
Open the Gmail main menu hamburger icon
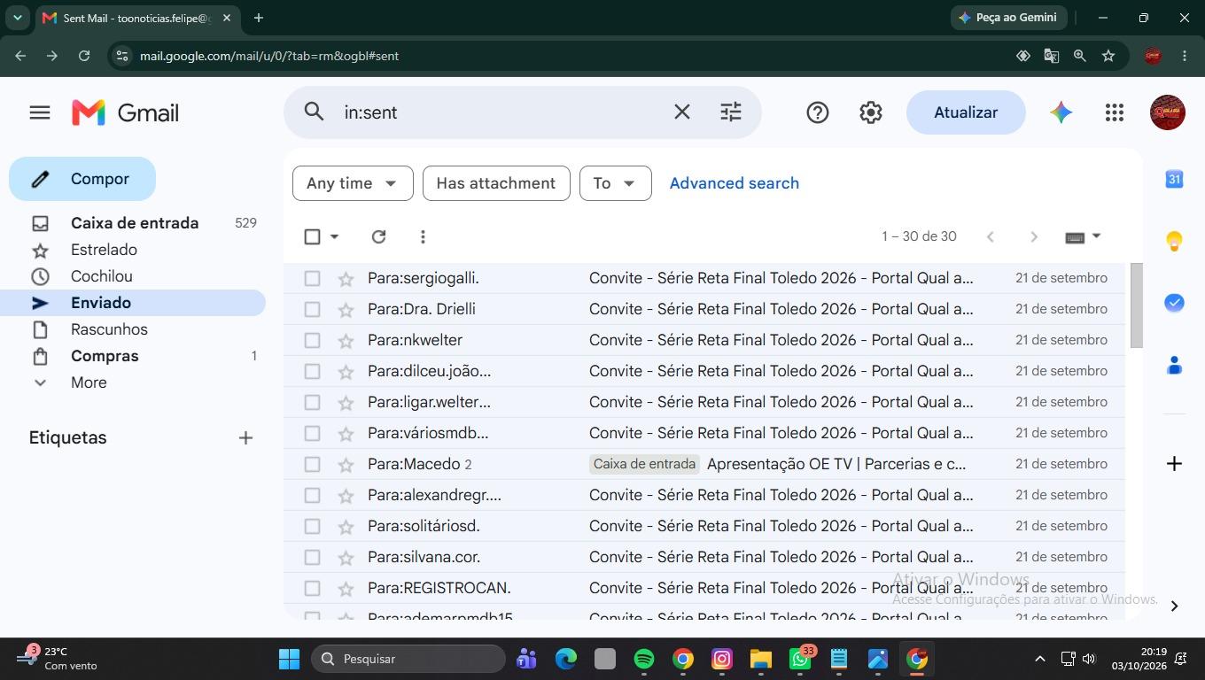tap(40, 112)
